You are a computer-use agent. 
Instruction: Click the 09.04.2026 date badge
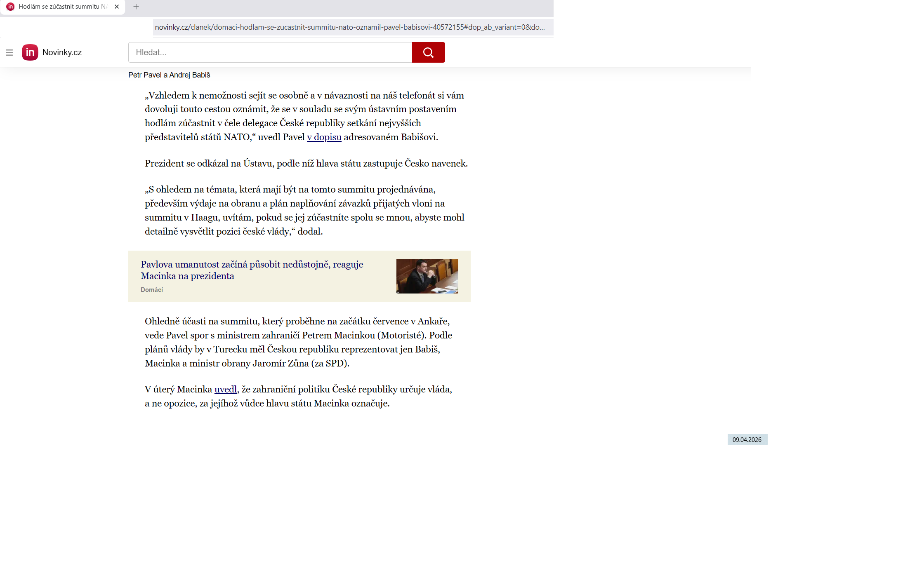pos(747,439)
